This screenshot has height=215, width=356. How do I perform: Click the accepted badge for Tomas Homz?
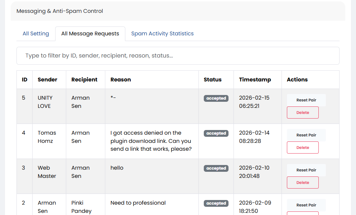[x=216, y=133]
